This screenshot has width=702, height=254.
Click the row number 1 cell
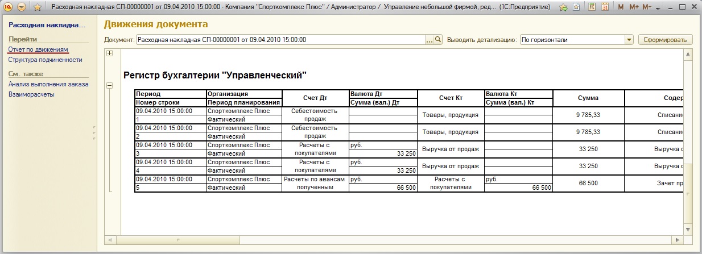(x=170, y=120)
